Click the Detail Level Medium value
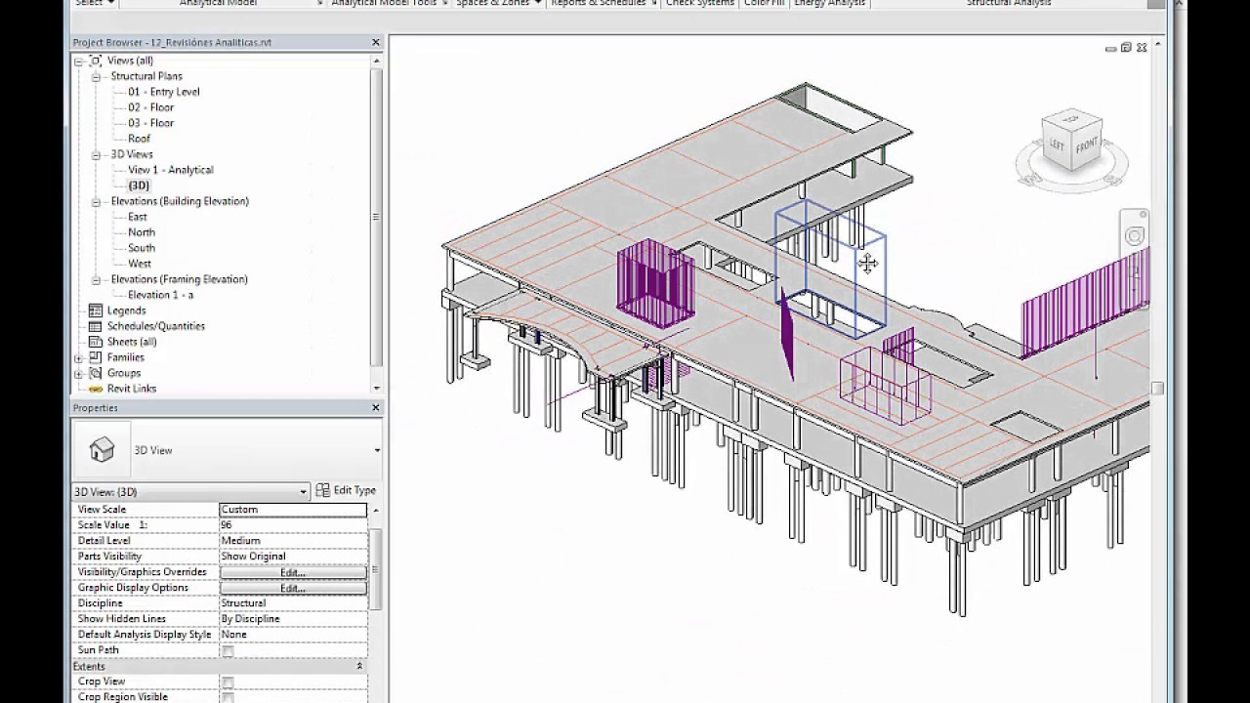Screen dimensions: 1250x703 tap(293, 541)
